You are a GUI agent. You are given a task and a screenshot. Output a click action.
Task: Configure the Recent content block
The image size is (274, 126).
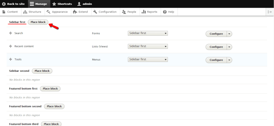[216, 47]
